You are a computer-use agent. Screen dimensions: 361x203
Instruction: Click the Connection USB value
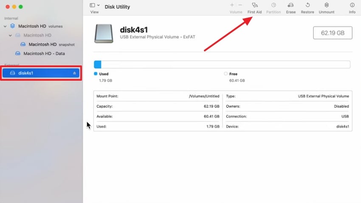click(x=345, y=116)
